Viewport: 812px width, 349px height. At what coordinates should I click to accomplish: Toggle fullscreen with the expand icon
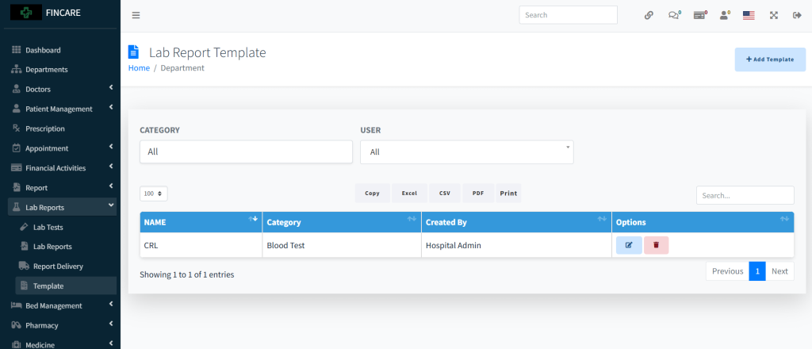[x=773, y=15]
